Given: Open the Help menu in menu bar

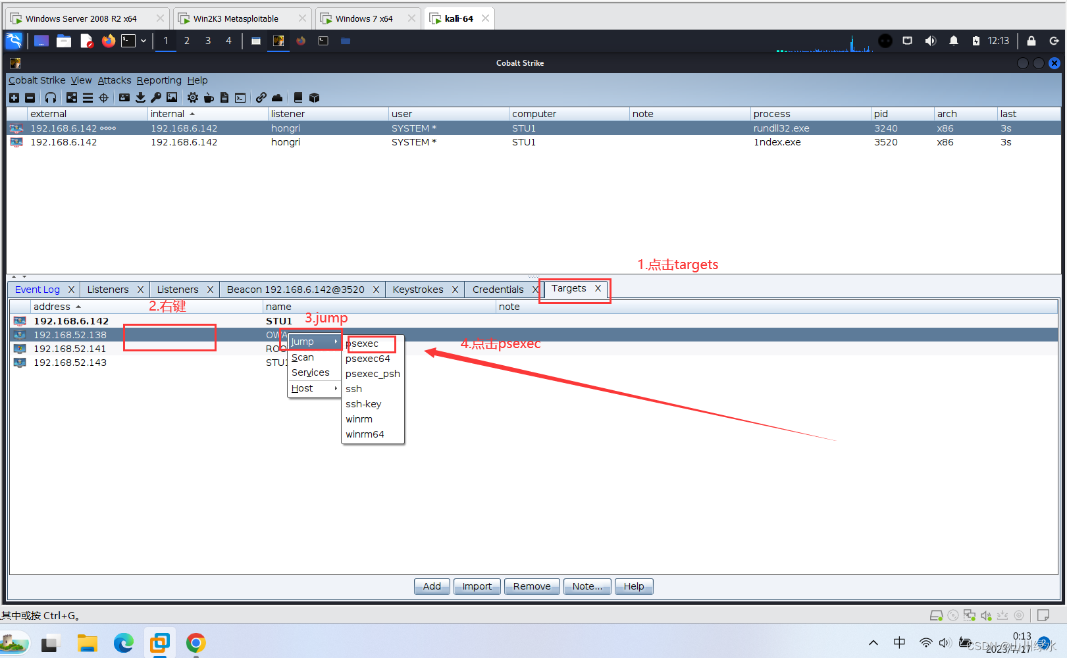Looking at the screenshot, I should 197,80.
